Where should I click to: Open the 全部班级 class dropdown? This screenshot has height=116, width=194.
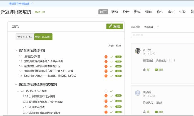coord(151,27)
